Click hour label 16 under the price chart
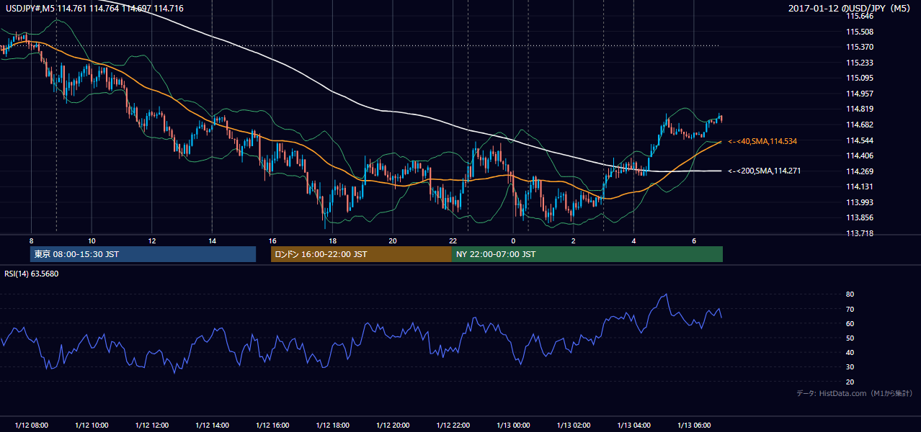Image resolution: width=921 pixels, height=432 pixels. 272,240
